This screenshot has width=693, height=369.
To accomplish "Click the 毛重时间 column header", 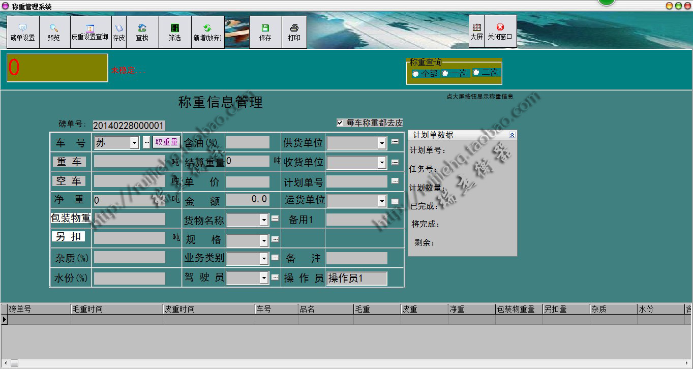I will (x=116, y=309).
